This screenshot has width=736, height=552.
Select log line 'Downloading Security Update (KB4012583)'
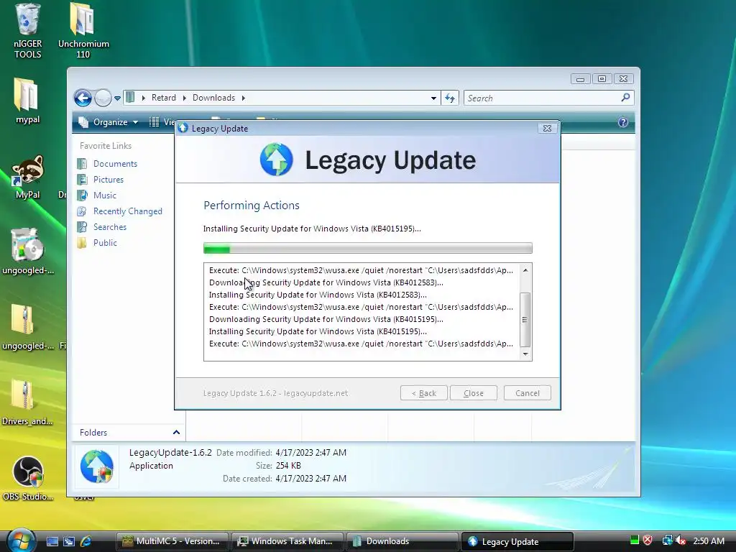click(326, 282)
